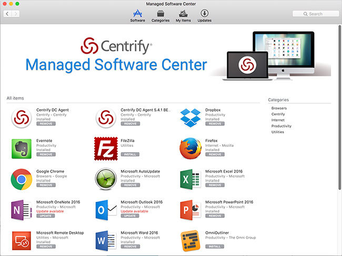
Task: Remove Centrify DC Agent 5.4.1 BE
Action: point(130,124)
